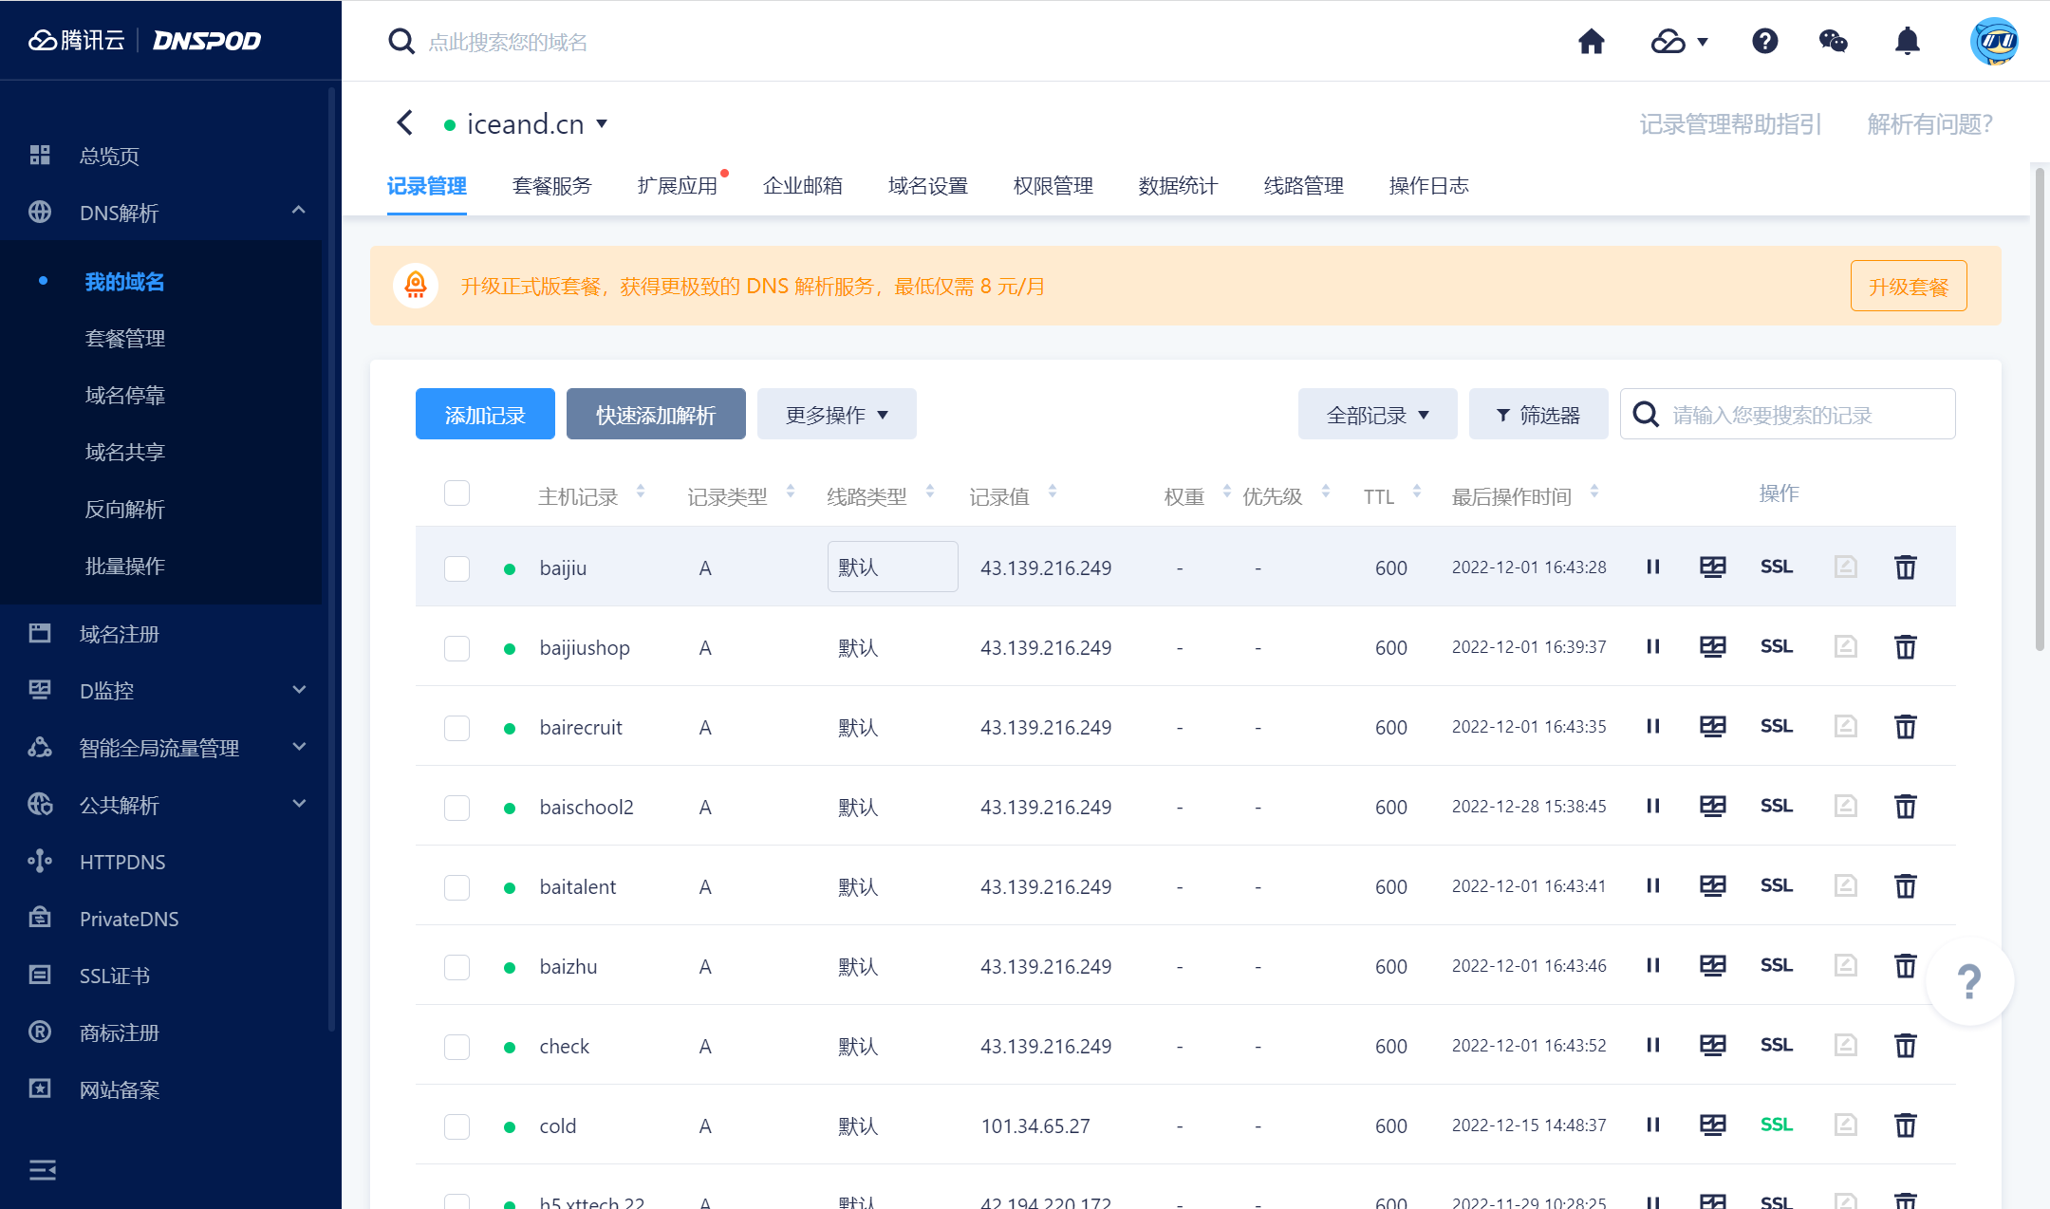Click the 添加记录 button

coord(485,415)
